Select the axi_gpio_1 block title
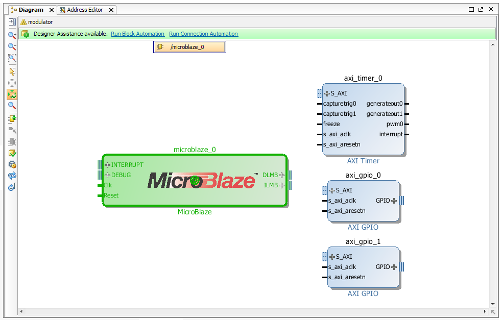Image resolution: width=502 pixels, height=320 pixels. point(363,241)
